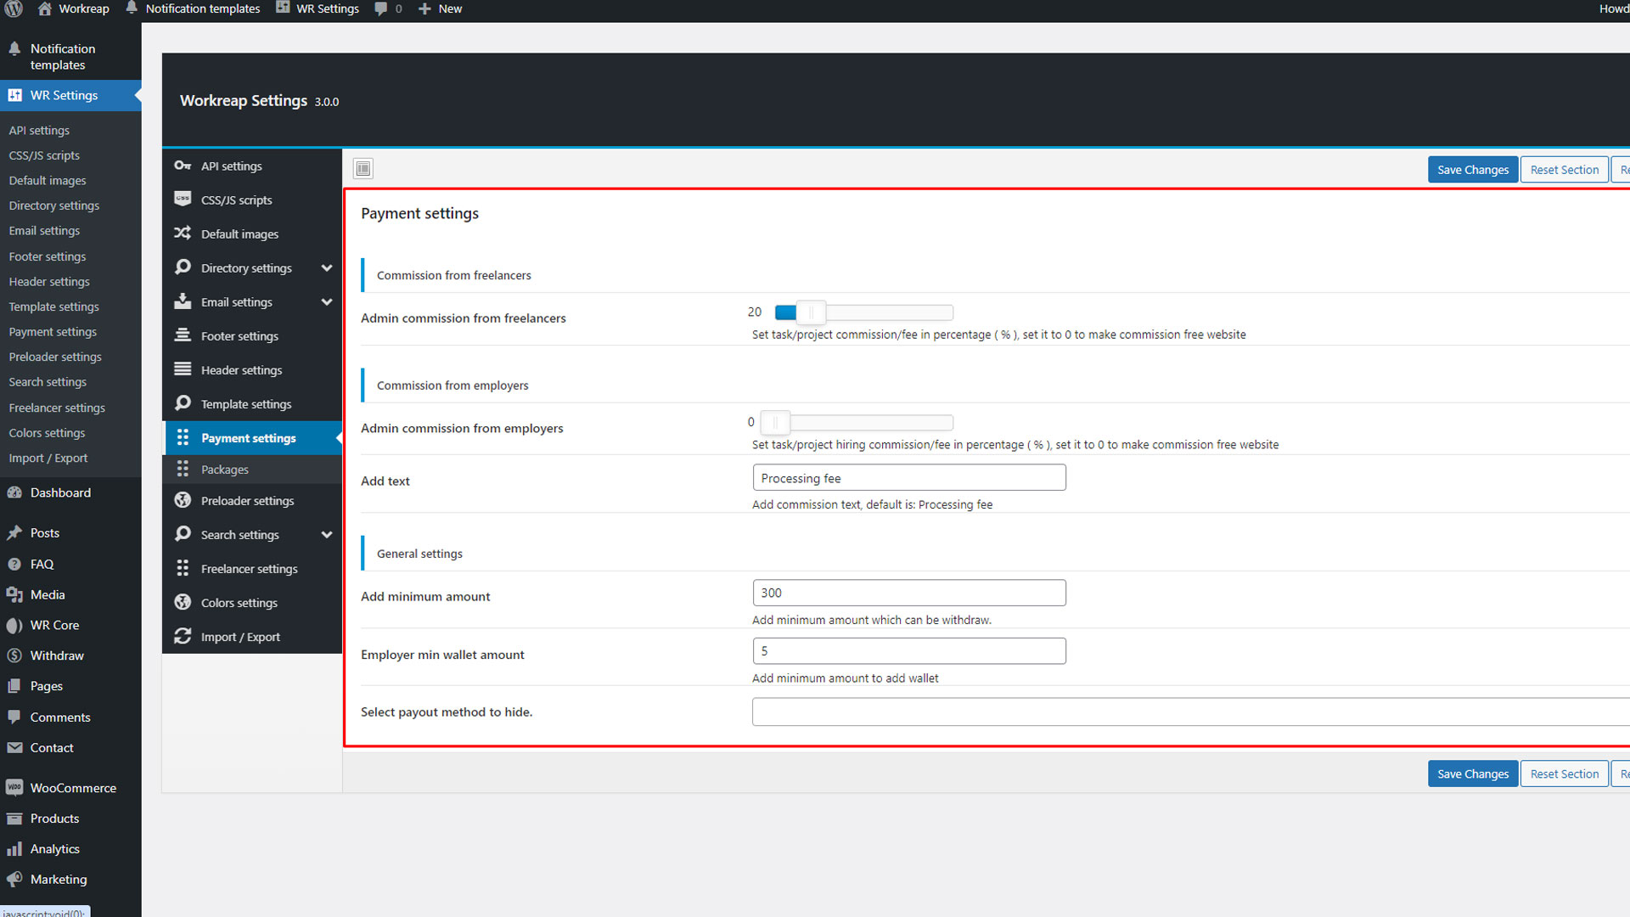Viewport: 1630px width, 917px height.
Task: Expand the Directory settings submenu chevron
Action: pos(327,268)
